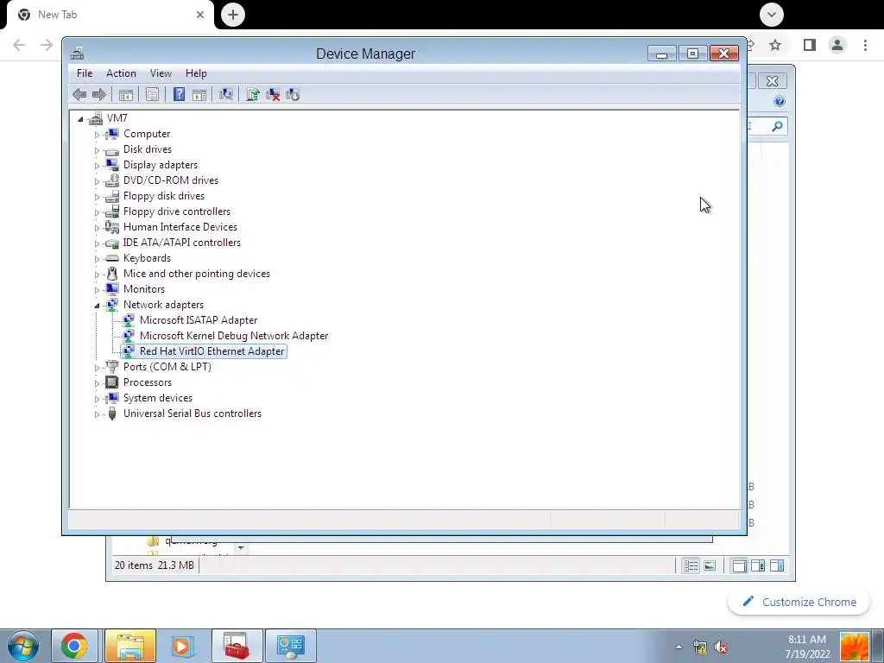Viewport: 884px width, 663px height.
Task: Click the Customize Chrome button
Action: (799, 602)
